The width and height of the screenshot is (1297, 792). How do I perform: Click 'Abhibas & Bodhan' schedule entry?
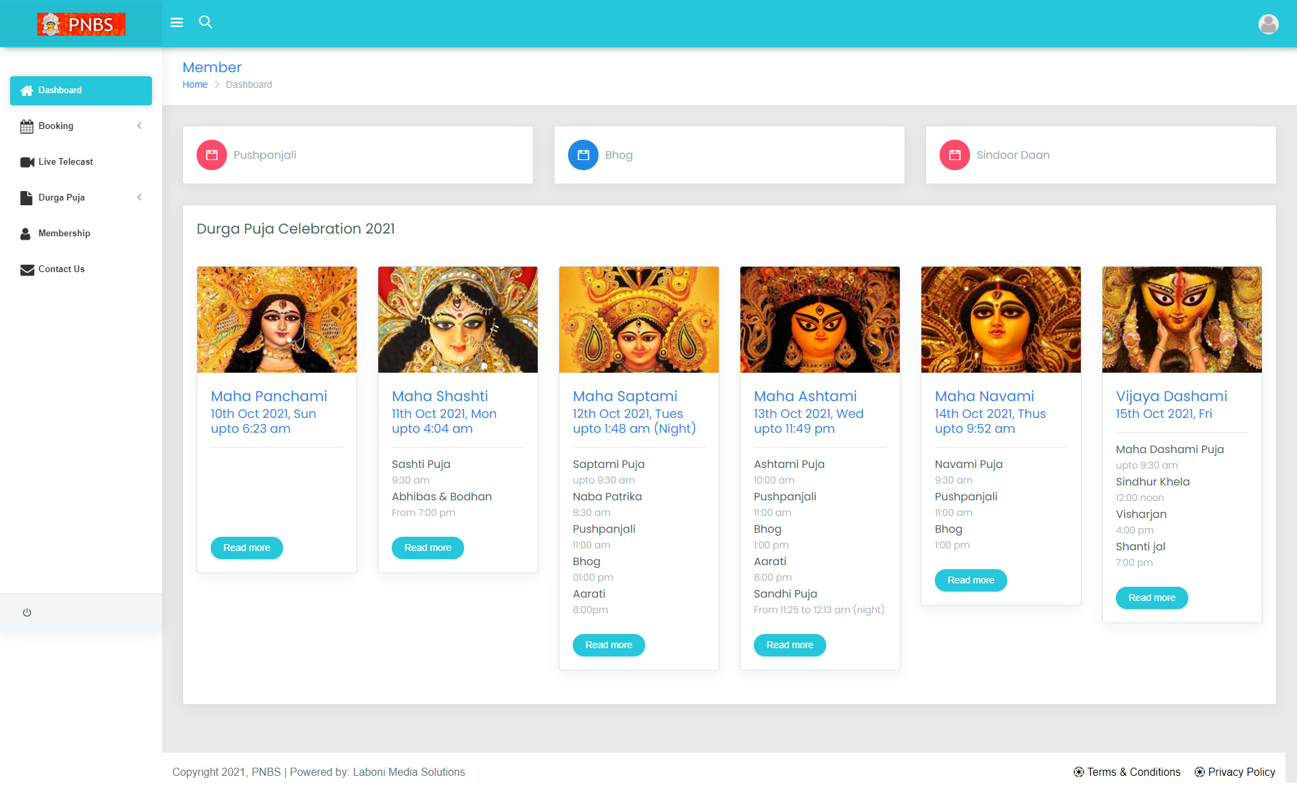pyautogui.click(x=442, y=496)
